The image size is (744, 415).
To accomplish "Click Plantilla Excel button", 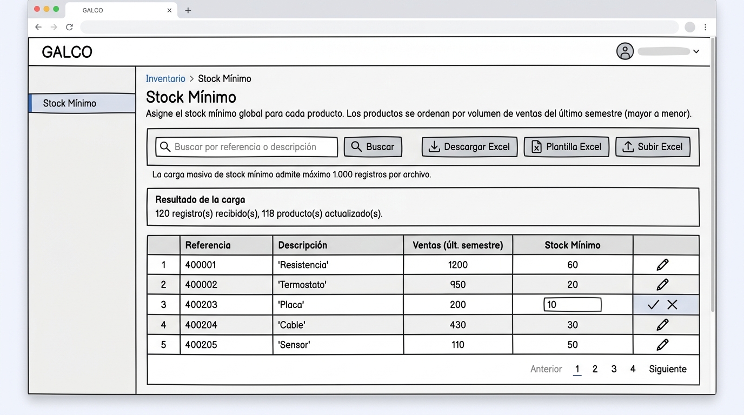I will pyautogui.click(x=567, y=146).
